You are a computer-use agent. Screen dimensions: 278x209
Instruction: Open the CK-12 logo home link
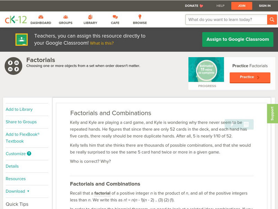16,20
